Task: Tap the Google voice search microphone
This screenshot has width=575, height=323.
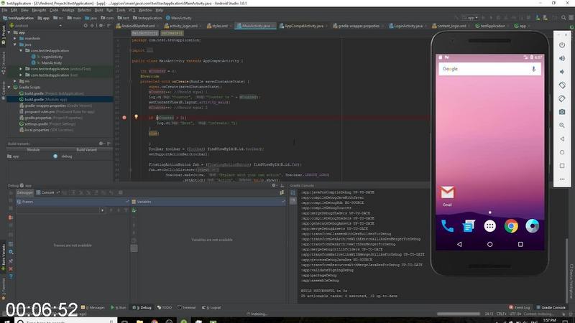Action: coord(533,69)
